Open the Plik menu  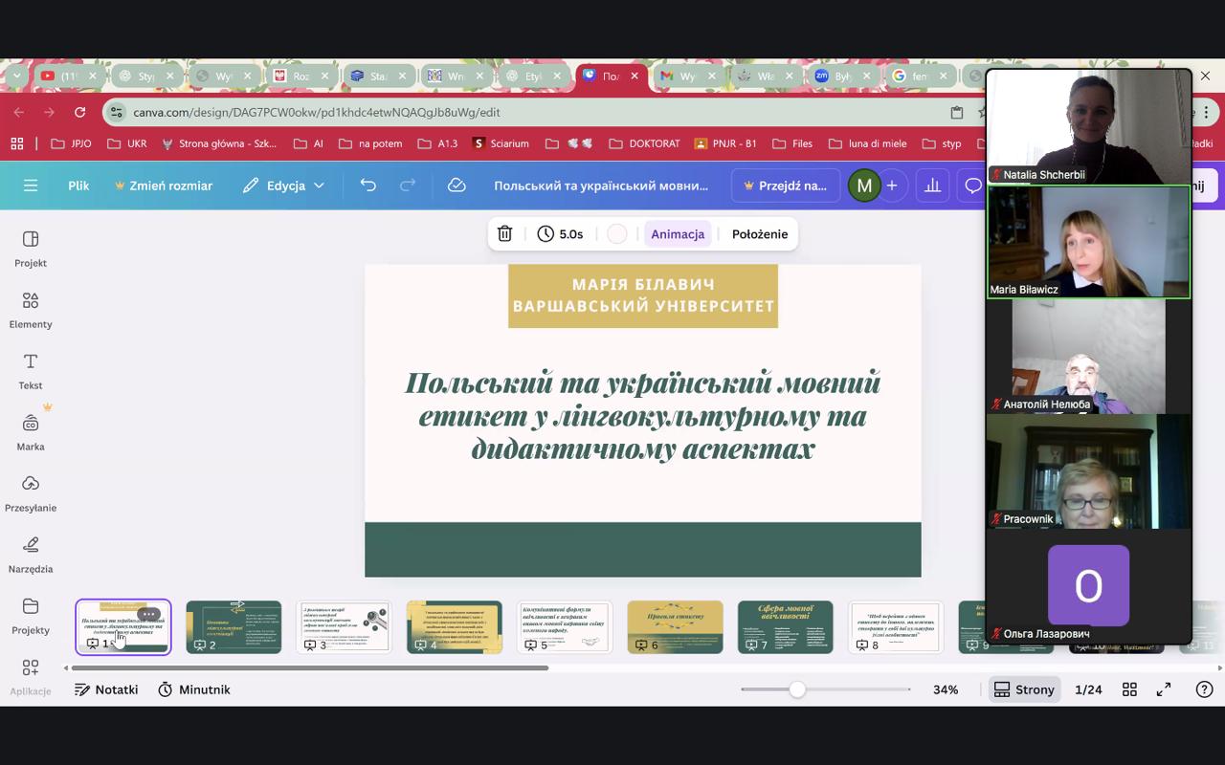[x=78, y=186]
